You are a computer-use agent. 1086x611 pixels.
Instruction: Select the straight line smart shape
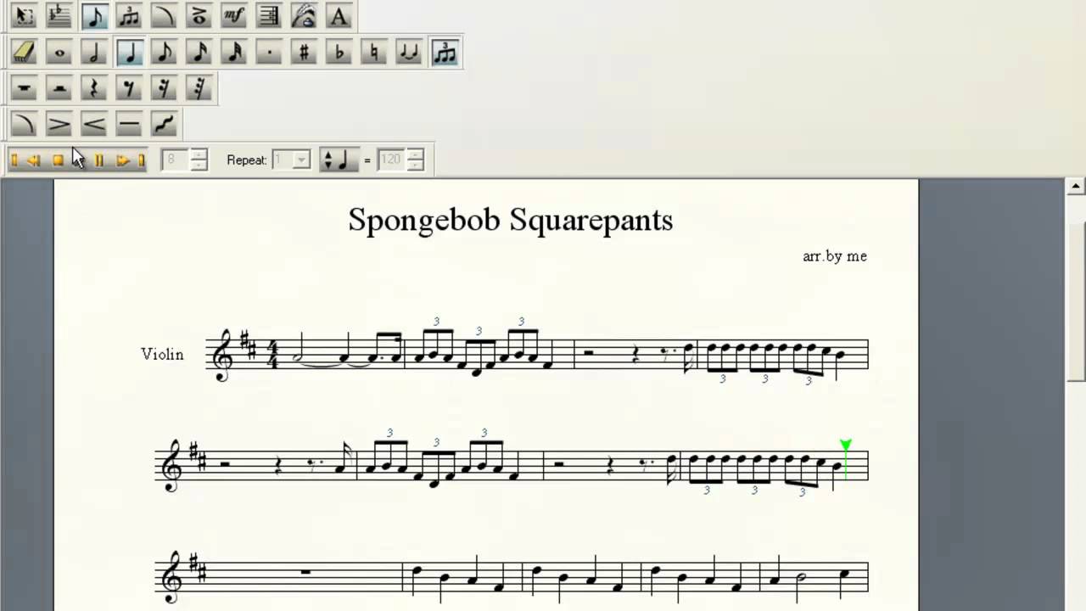tap(129, 125)
